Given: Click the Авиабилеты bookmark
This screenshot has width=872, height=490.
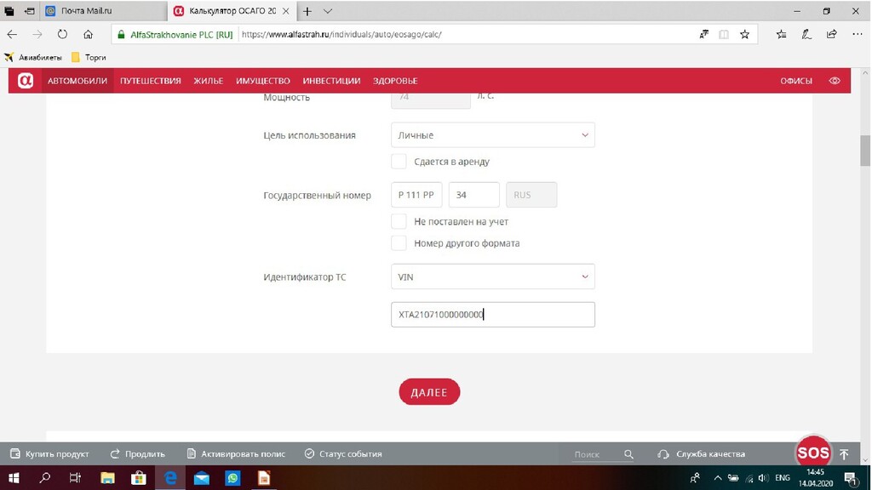Looking at the screenshot, I should click(x=33, y=57).
